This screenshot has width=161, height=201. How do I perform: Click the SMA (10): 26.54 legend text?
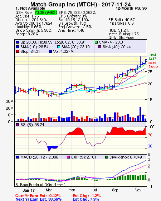(x=34, y=47)
